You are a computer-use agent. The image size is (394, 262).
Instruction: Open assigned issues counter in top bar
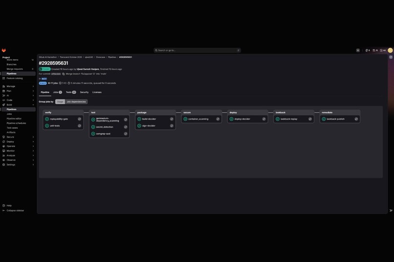[x=368, y=50]
